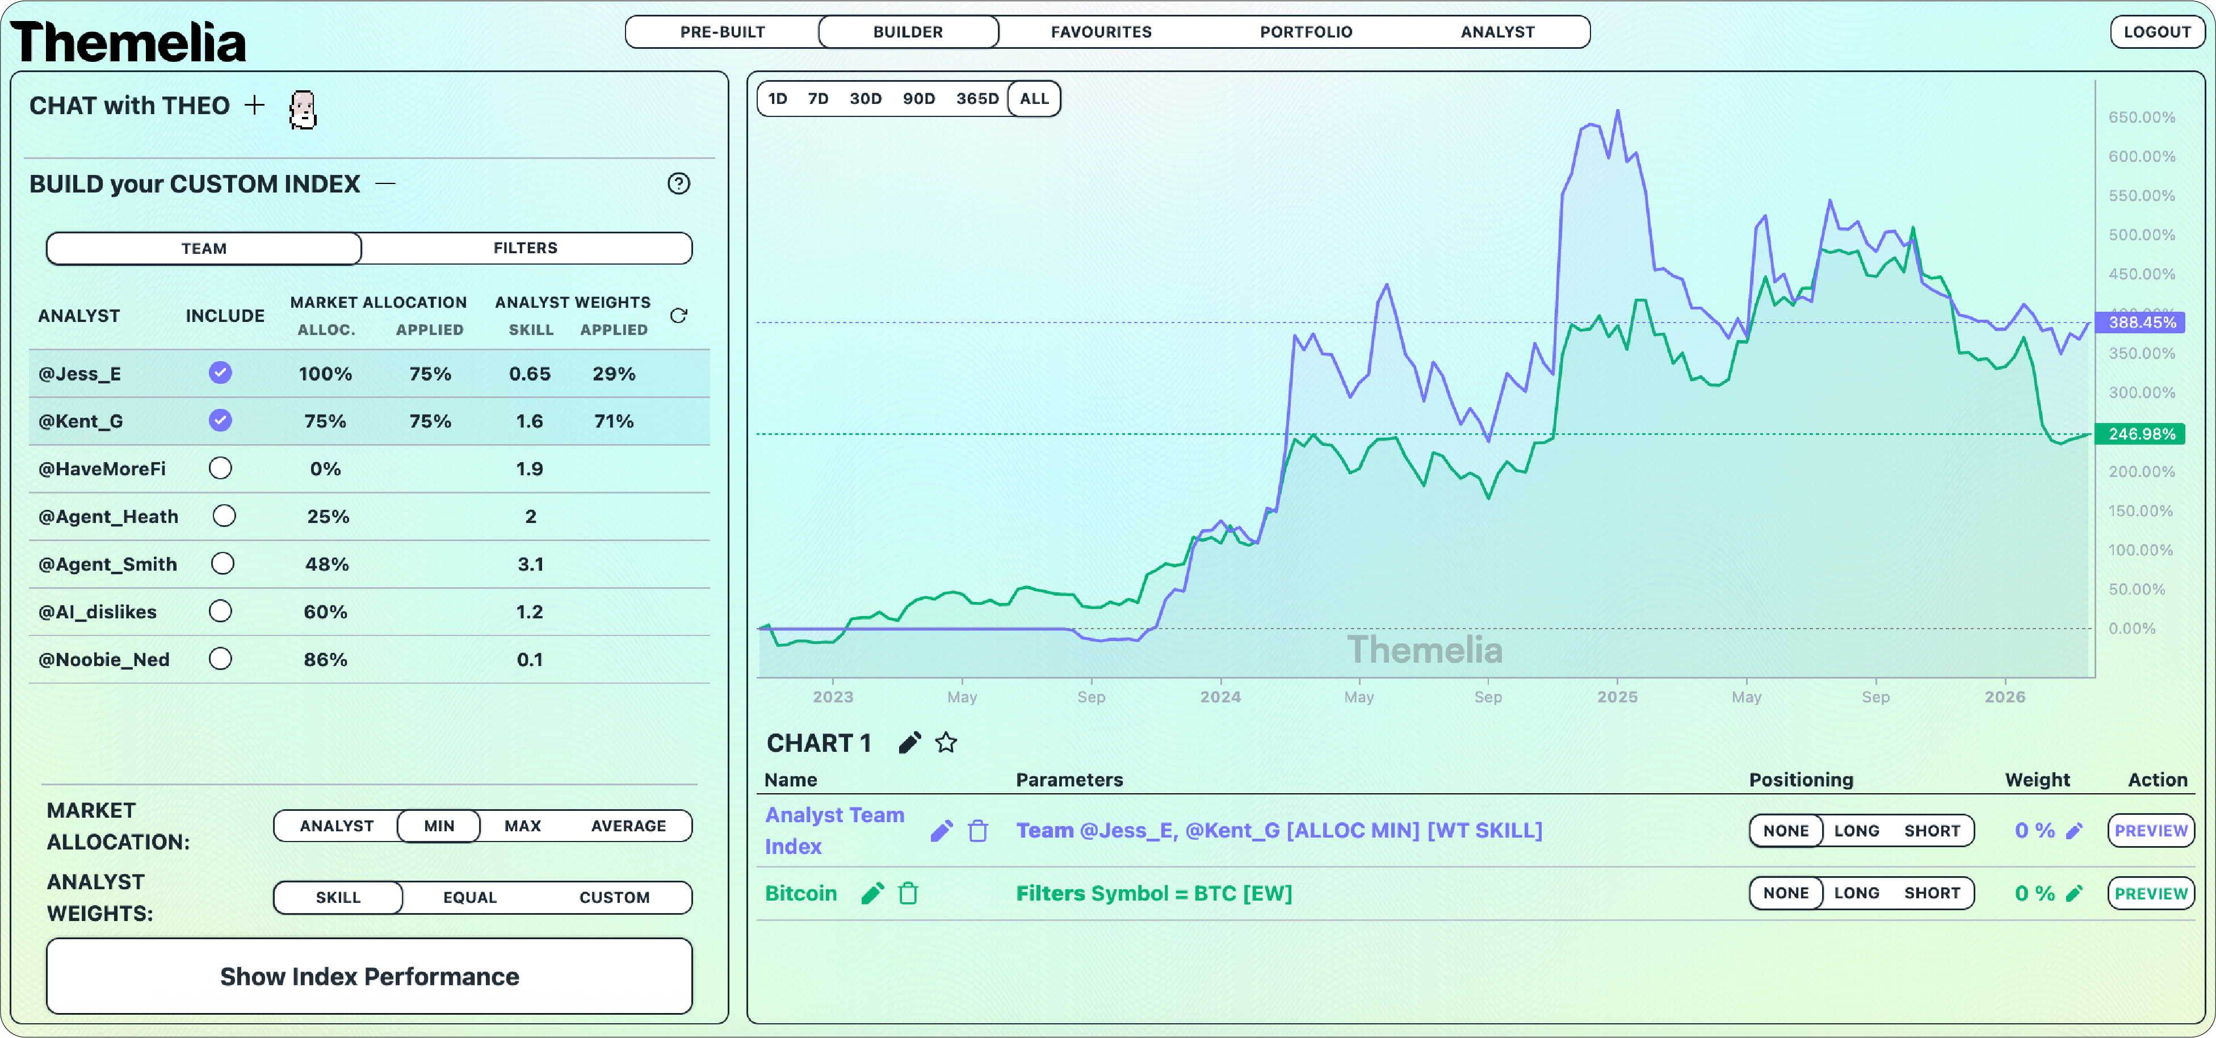Favourite Chart 1 with star icon

pos(946,742)
